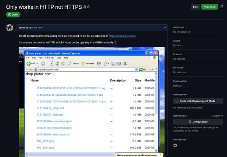Screen dimensions: 227x157
Task: Open the File menu in Internet Explorer
Action: coord(28,58)
